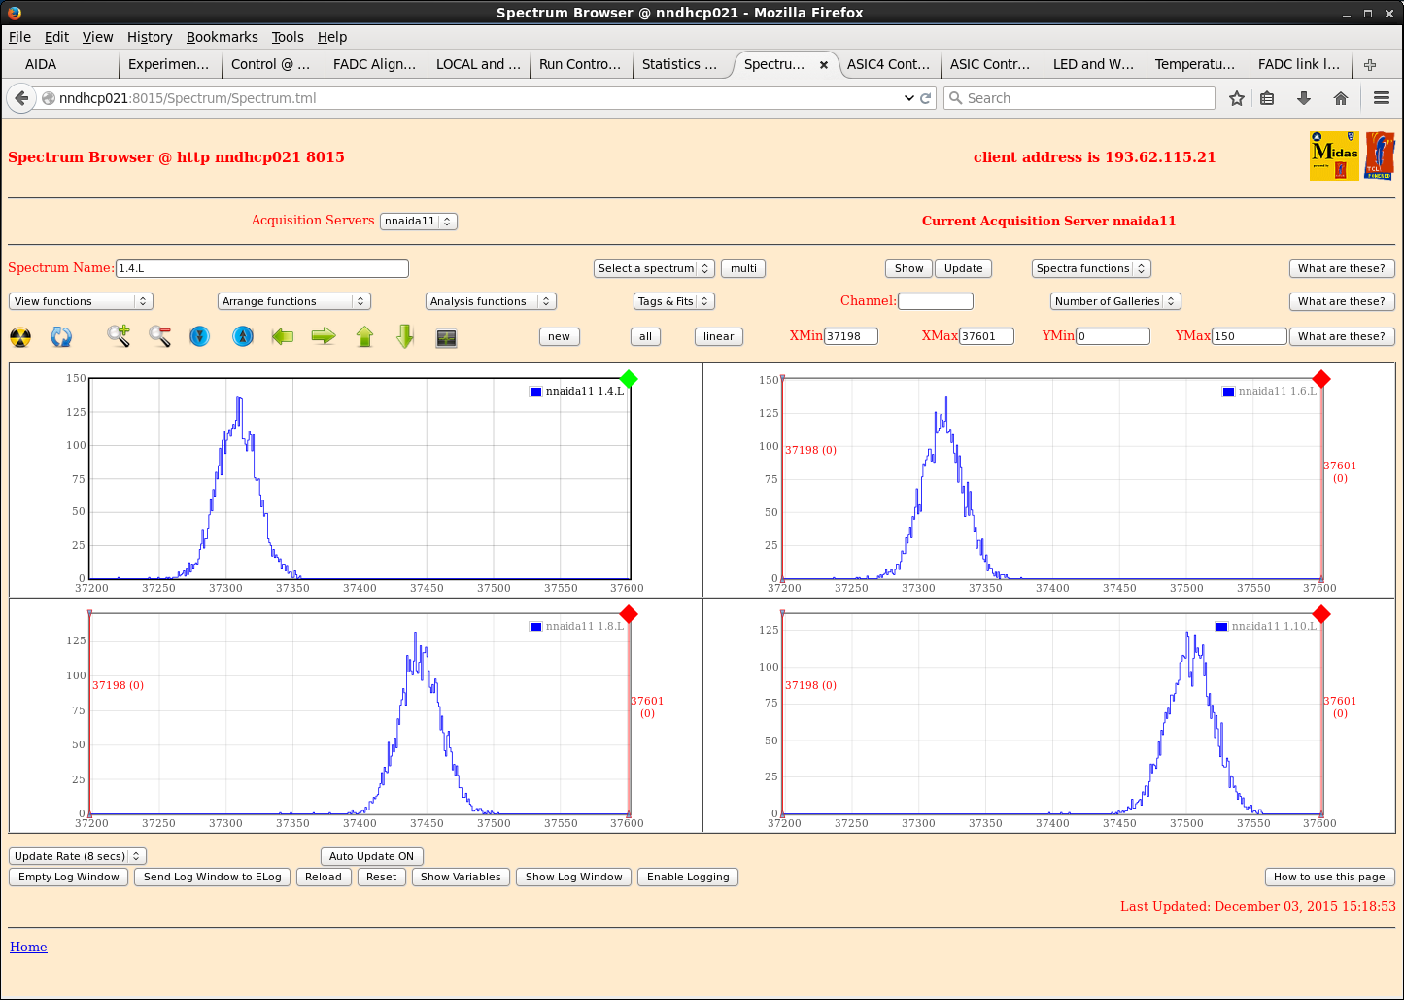This screenshot has height=1000, width=1404.
Task: Click the Reload button
Action: pos(324,877)
